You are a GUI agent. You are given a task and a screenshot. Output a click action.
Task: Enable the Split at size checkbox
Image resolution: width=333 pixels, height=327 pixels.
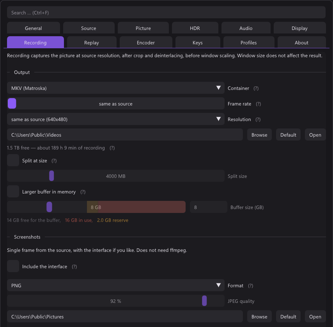[13, 160]
